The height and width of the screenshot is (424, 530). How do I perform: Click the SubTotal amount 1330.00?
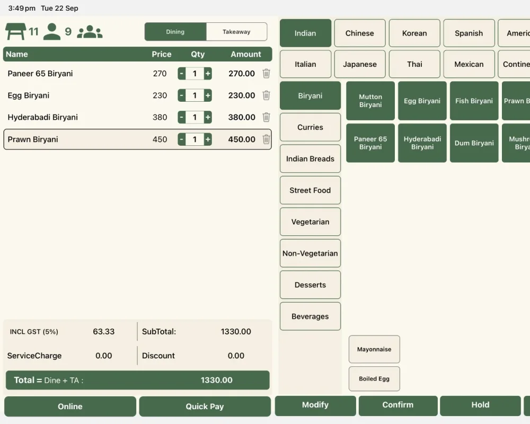click(x=236, y=332)
